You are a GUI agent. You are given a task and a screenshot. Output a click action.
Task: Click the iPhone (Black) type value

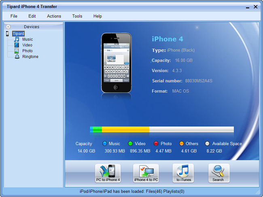[181, 50]
